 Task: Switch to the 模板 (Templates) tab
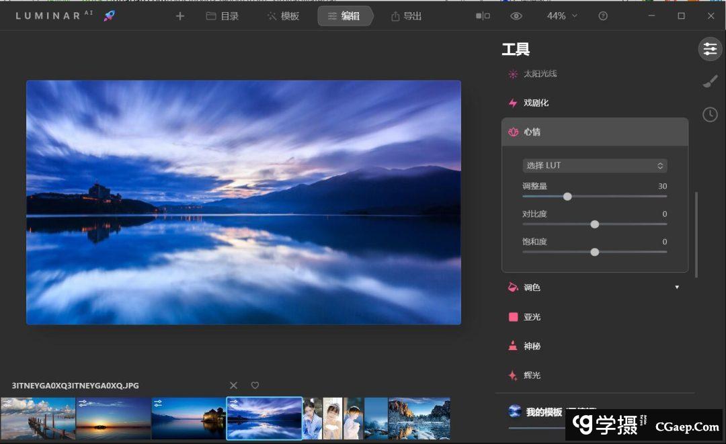click(x=283, y=16)
